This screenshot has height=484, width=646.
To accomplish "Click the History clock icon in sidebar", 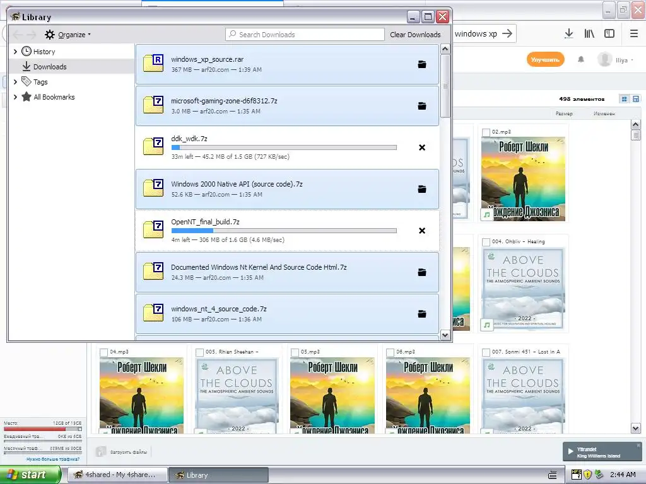I will [x=26, y=51].
